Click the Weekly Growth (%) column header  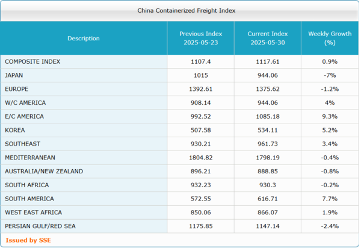329,39
